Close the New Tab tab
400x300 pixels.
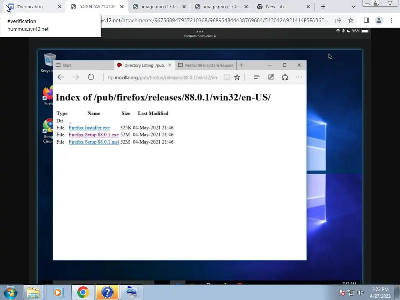(x=308, y=7)
